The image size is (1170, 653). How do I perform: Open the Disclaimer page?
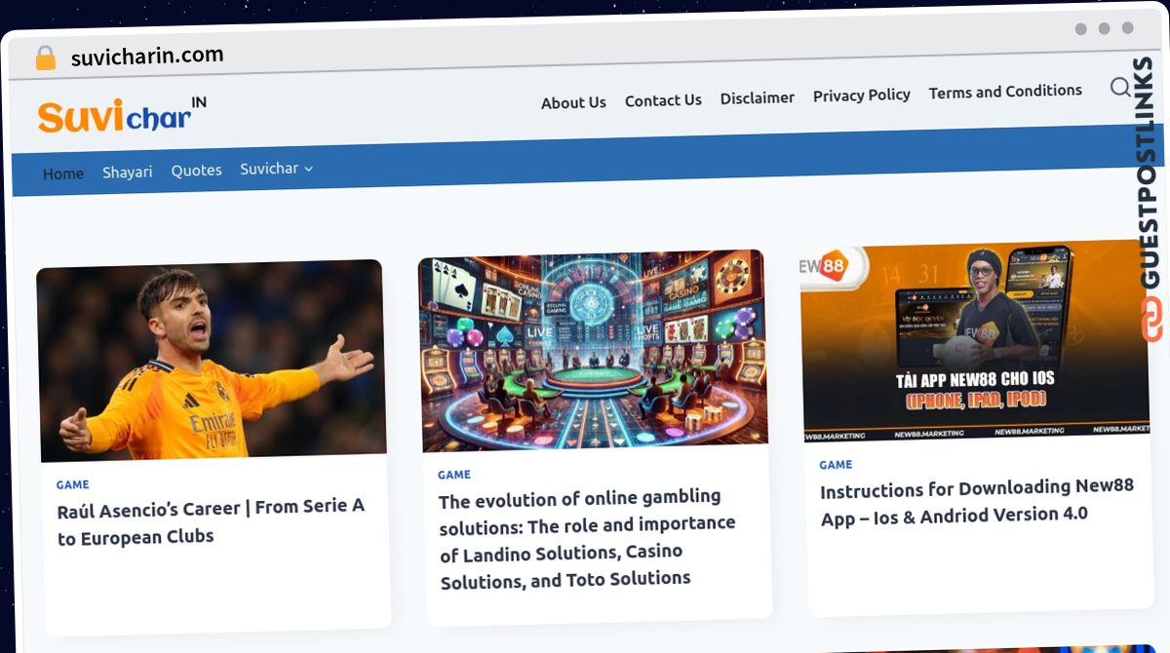click(758, 97)
